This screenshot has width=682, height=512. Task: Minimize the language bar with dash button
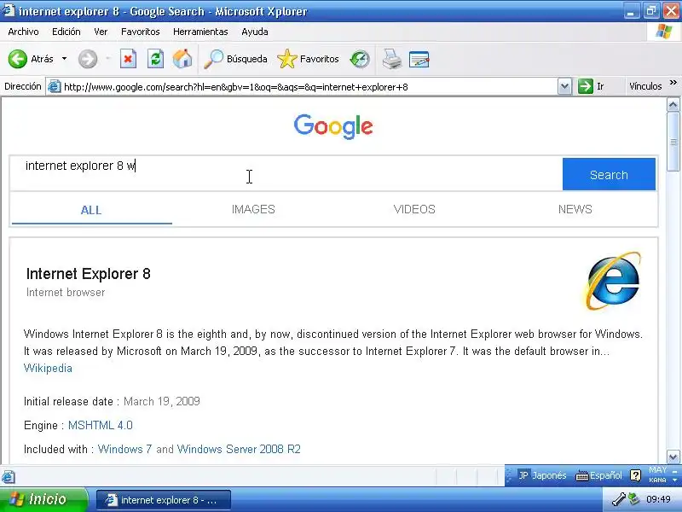pyautogui.click(x=674, y=471)
